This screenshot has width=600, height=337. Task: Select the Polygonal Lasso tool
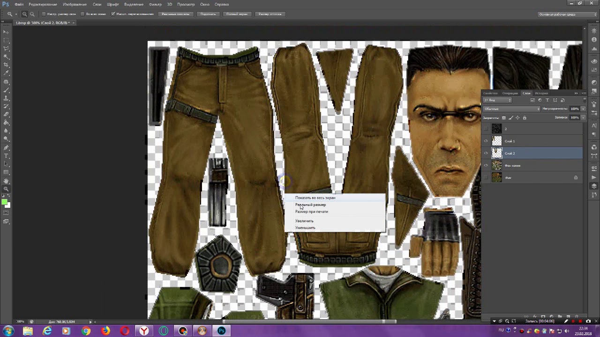(x=6, y=48)
